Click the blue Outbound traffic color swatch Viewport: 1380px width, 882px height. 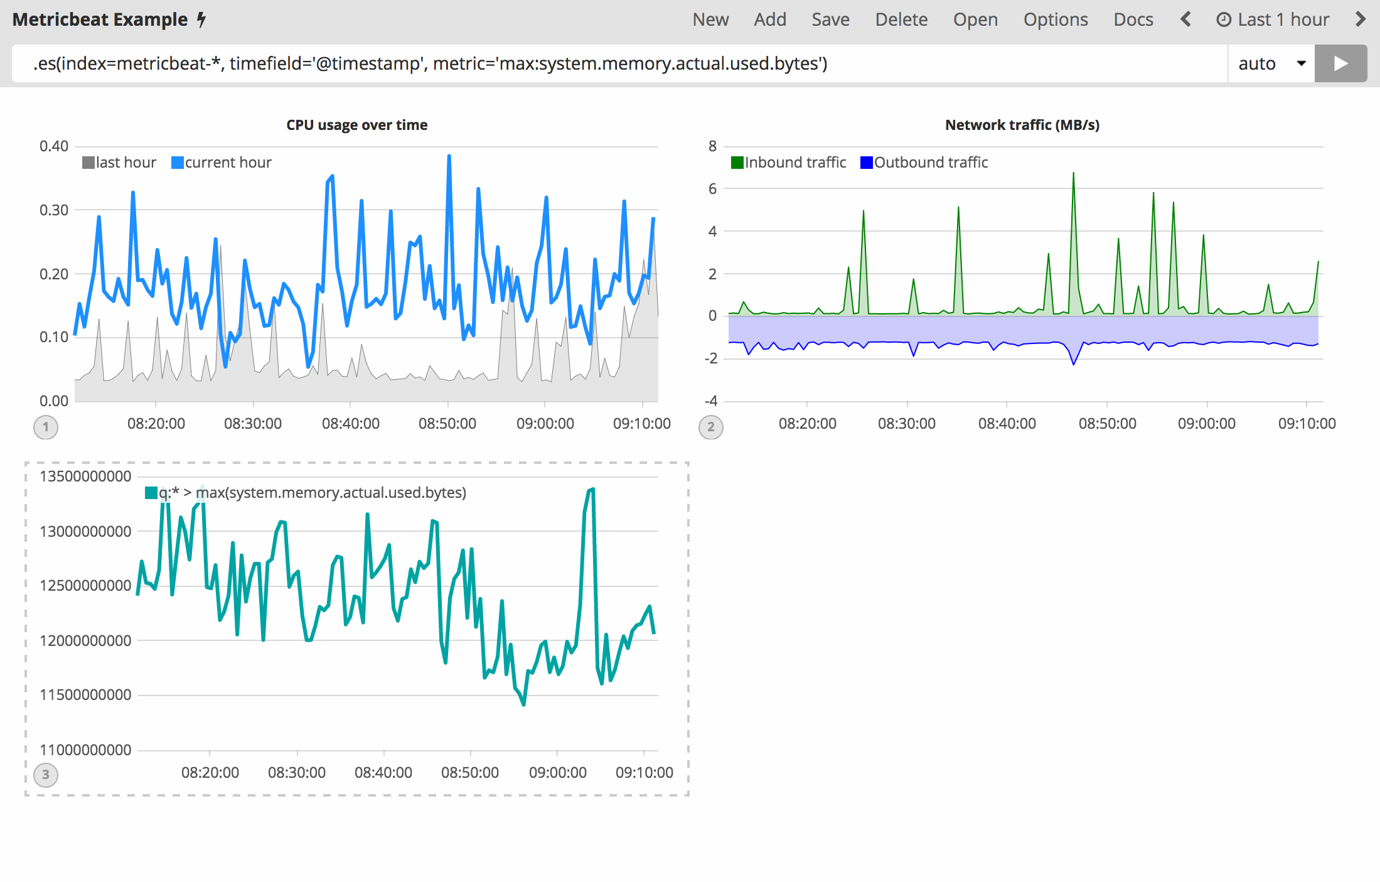867,163
